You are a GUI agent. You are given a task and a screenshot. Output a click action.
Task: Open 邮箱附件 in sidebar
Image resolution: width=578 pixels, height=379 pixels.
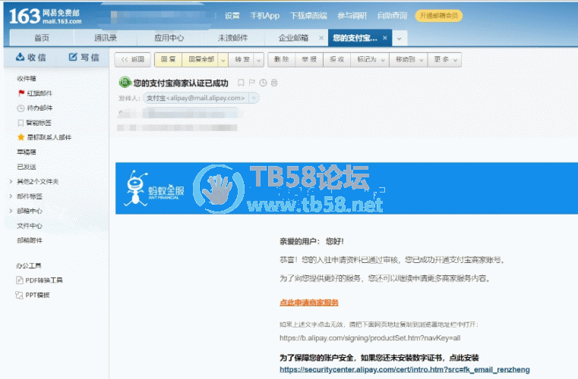tap(30, 240)
